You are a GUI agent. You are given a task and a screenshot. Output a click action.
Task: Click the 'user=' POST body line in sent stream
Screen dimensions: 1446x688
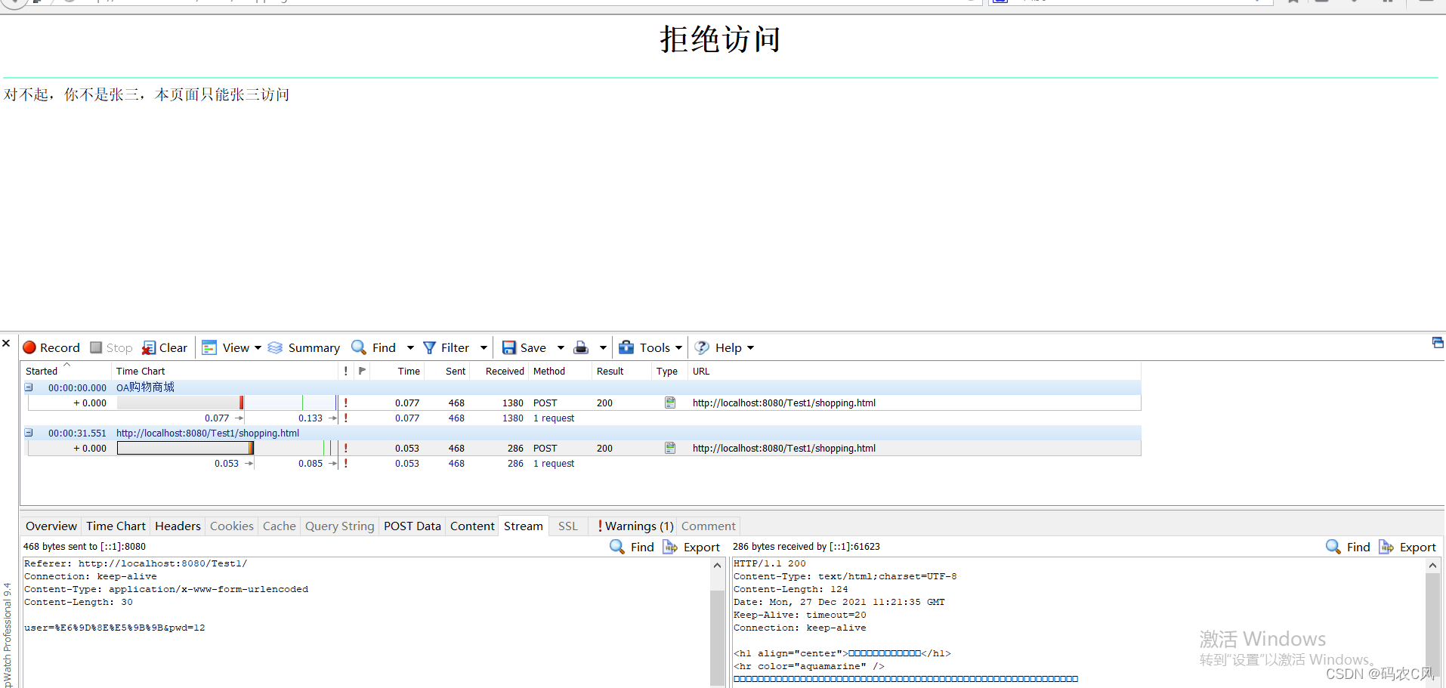click(115, 628)
